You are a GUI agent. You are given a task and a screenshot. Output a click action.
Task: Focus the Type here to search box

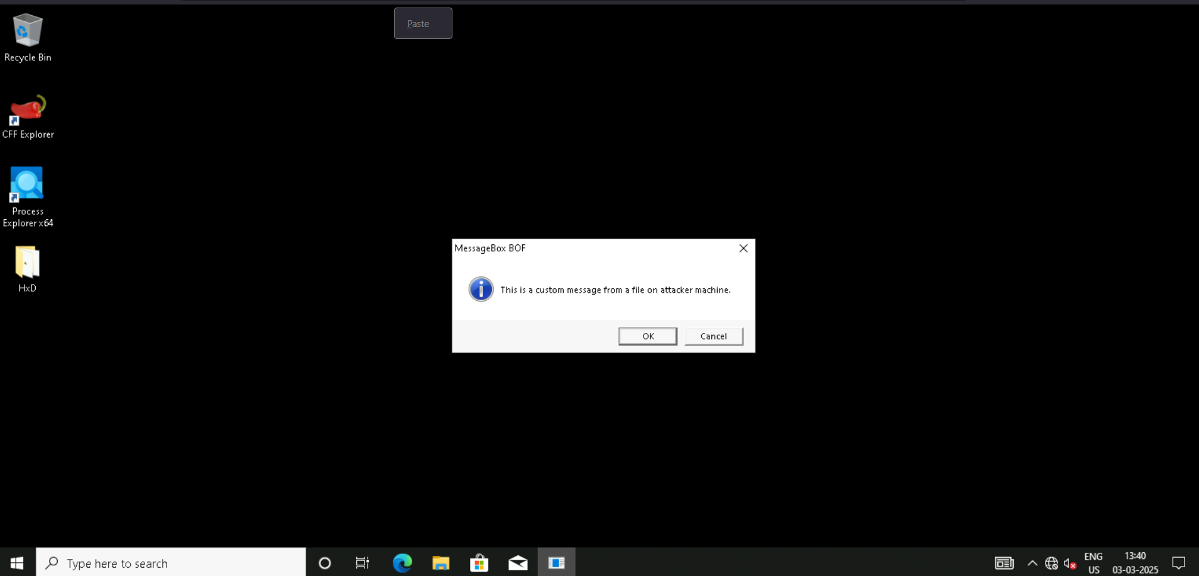pos(171,563)
